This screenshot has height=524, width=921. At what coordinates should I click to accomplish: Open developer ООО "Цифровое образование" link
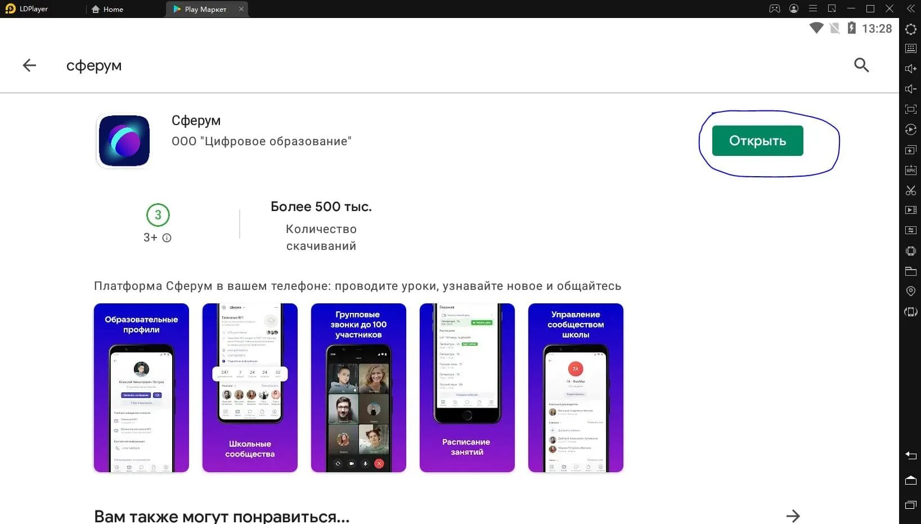pos(262,141)
